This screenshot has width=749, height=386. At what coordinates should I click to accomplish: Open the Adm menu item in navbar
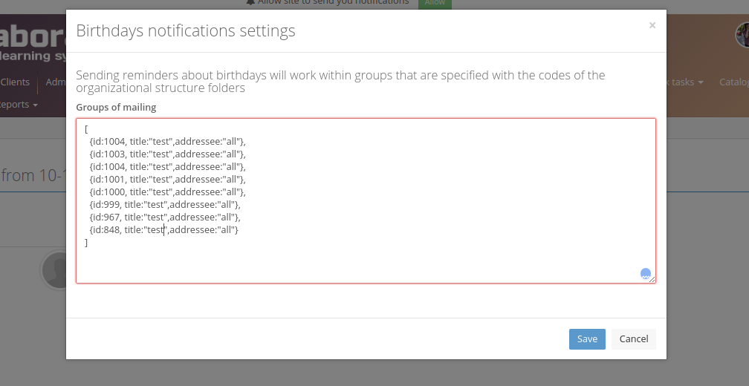[x=56, y=82]
